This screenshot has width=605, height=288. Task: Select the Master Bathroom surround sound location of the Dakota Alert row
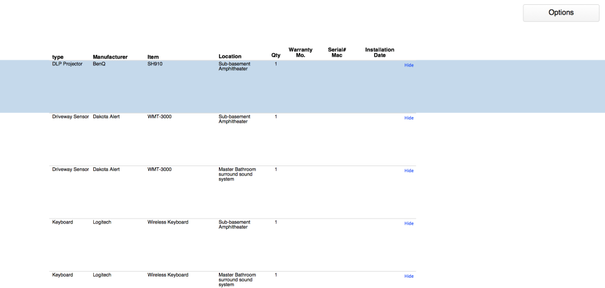click(x=237, y=174)
